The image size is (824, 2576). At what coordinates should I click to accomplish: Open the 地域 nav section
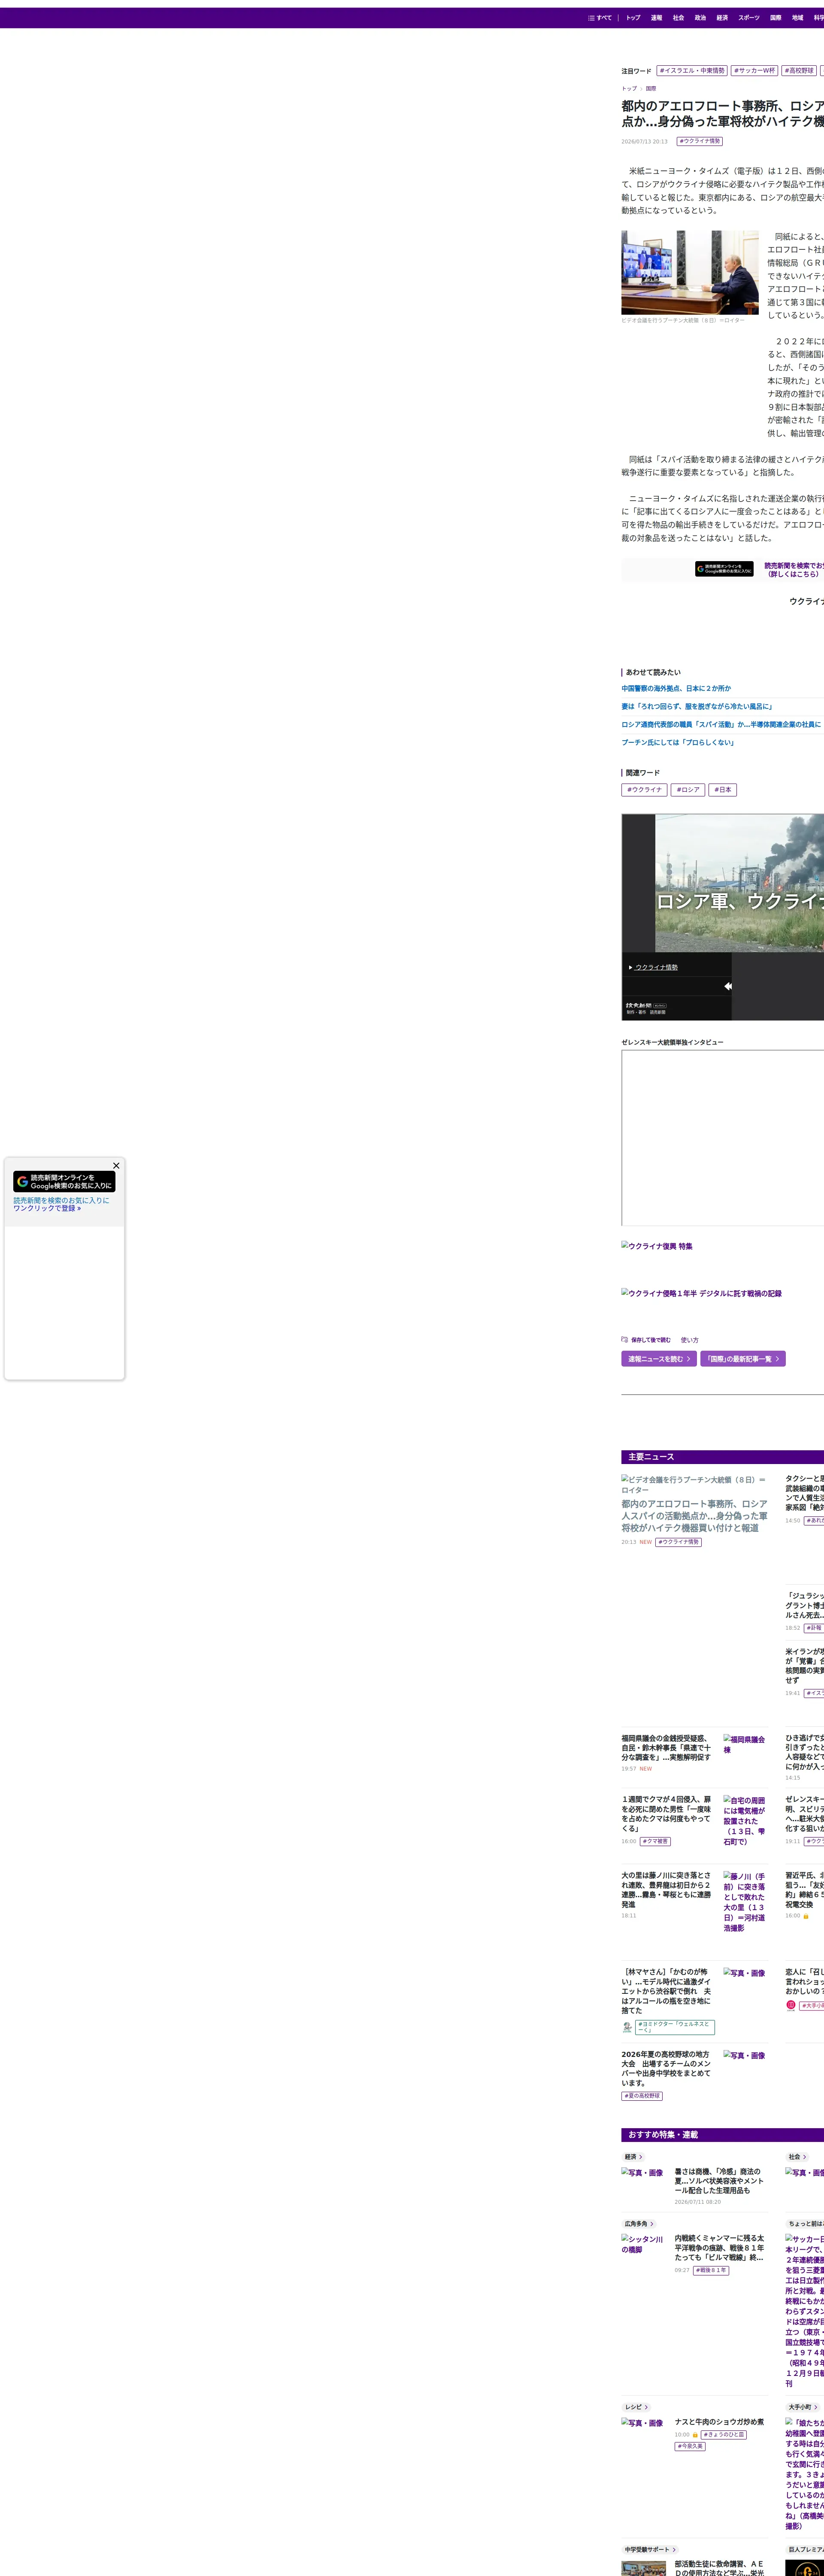click(x=798, y=18)
